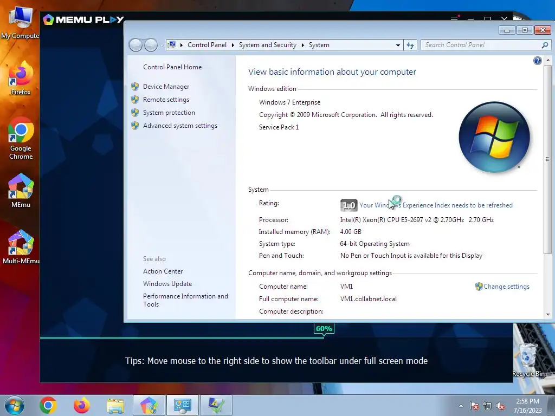The height and width of the screenshot is (416, 555).
Task: Open the clock showing 2:58 PM
Action: click(x=527, y=406)
